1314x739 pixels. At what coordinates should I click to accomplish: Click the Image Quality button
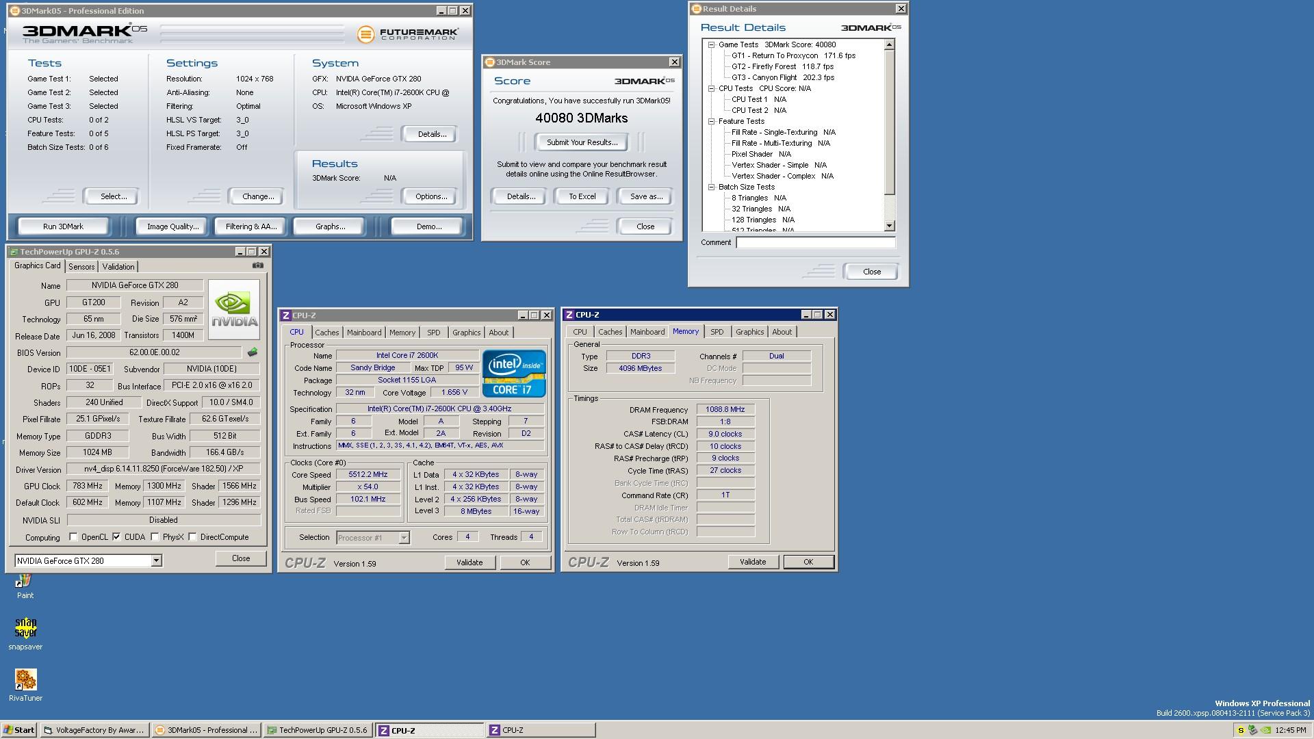(172, 226)
